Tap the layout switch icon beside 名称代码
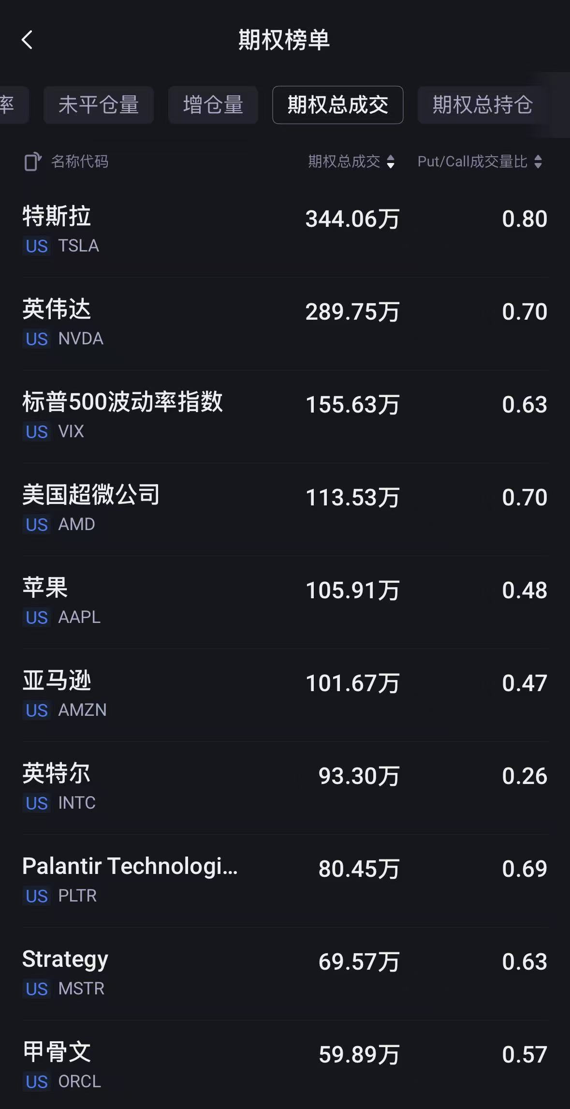 32,162
